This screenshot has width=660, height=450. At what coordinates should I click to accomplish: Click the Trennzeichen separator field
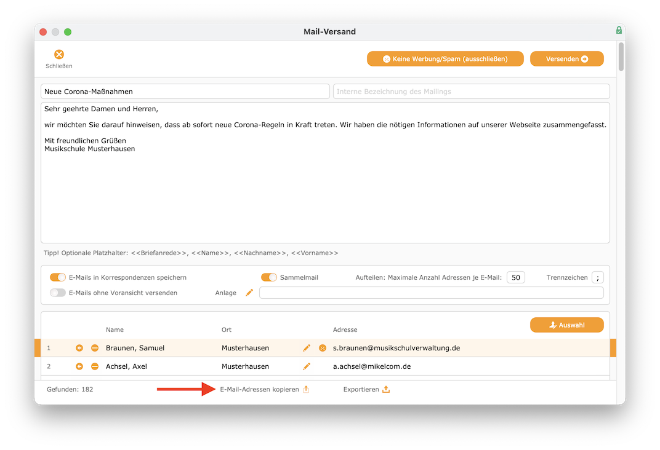point(598,277)
